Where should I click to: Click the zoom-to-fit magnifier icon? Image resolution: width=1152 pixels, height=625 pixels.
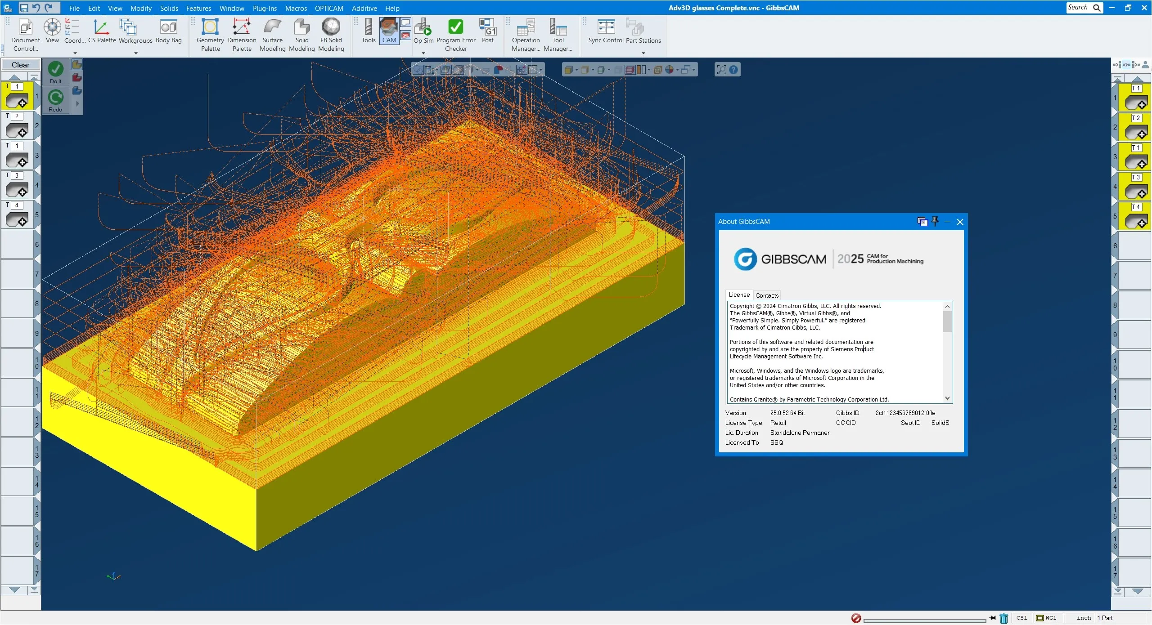[x=721, y=70]
